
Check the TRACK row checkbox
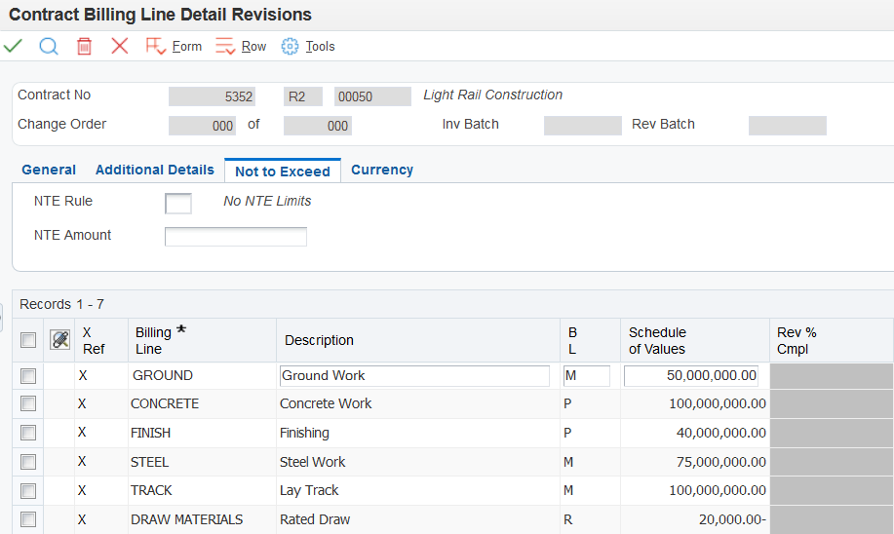click(28, 491)
